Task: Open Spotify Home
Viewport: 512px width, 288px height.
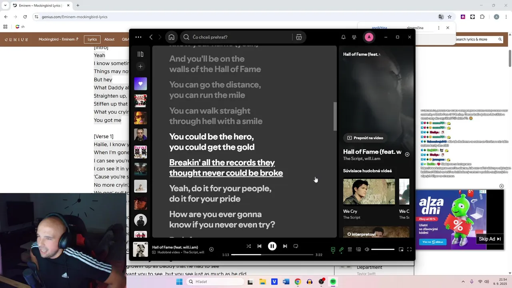Action: click(x=171, y=37)
